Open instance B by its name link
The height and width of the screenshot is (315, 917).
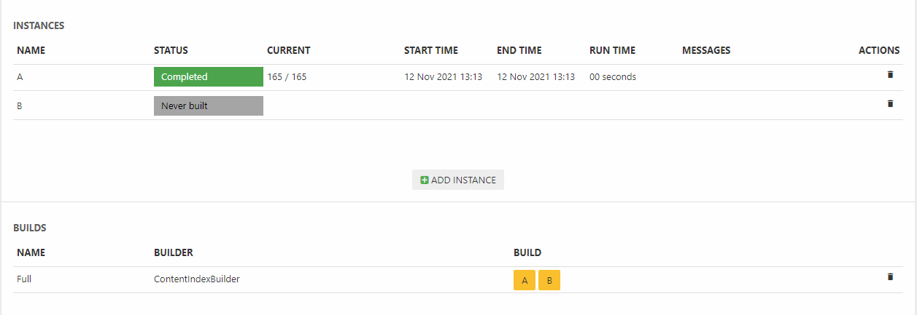click(x=20, y=105)
